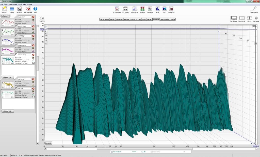Switch to the Decay tab
This screenshot has width=260, height=157.
149,19
